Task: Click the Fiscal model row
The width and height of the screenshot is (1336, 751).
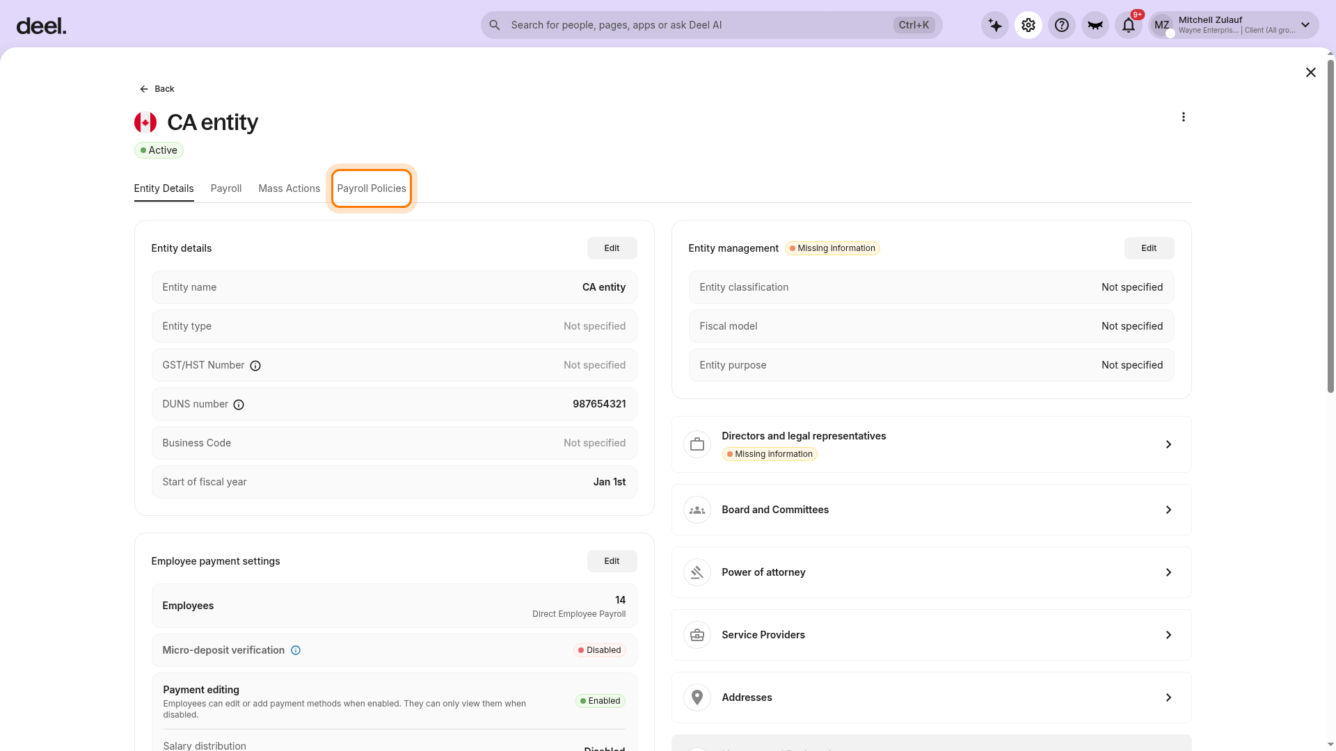Action: tap(932, 326)
